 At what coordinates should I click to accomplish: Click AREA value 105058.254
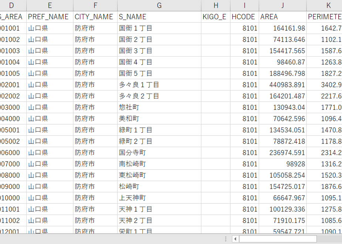point(283,175)
